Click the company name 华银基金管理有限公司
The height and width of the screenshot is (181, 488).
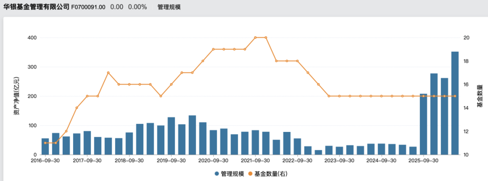click(36, 7)
